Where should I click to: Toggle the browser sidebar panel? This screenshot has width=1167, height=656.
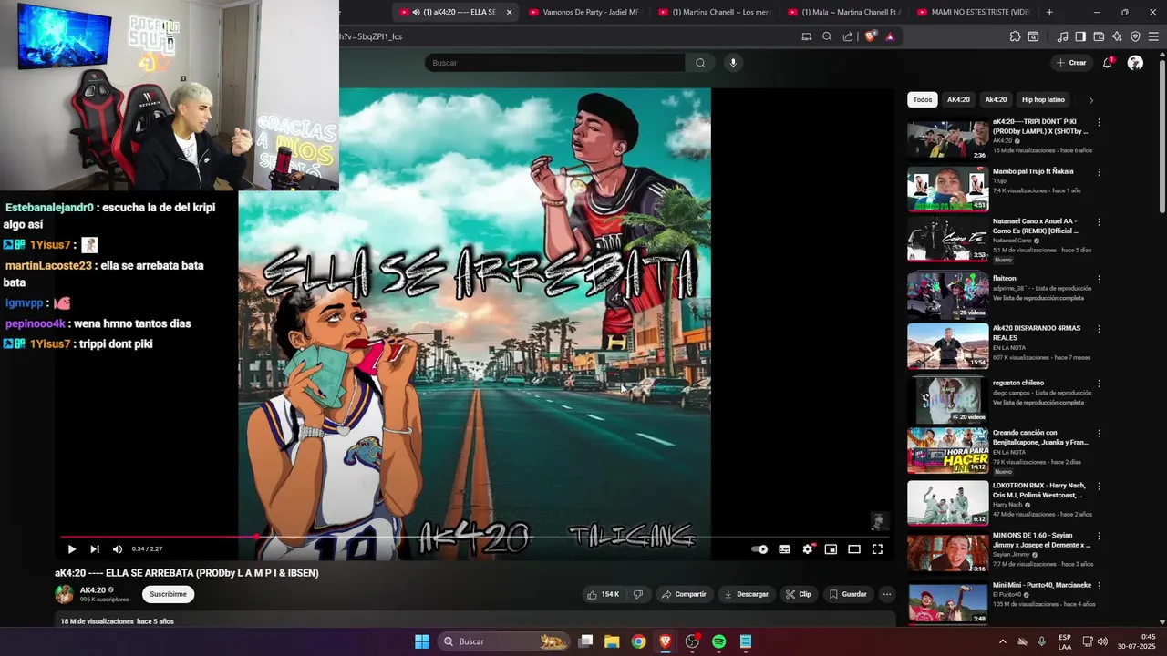1080,36
